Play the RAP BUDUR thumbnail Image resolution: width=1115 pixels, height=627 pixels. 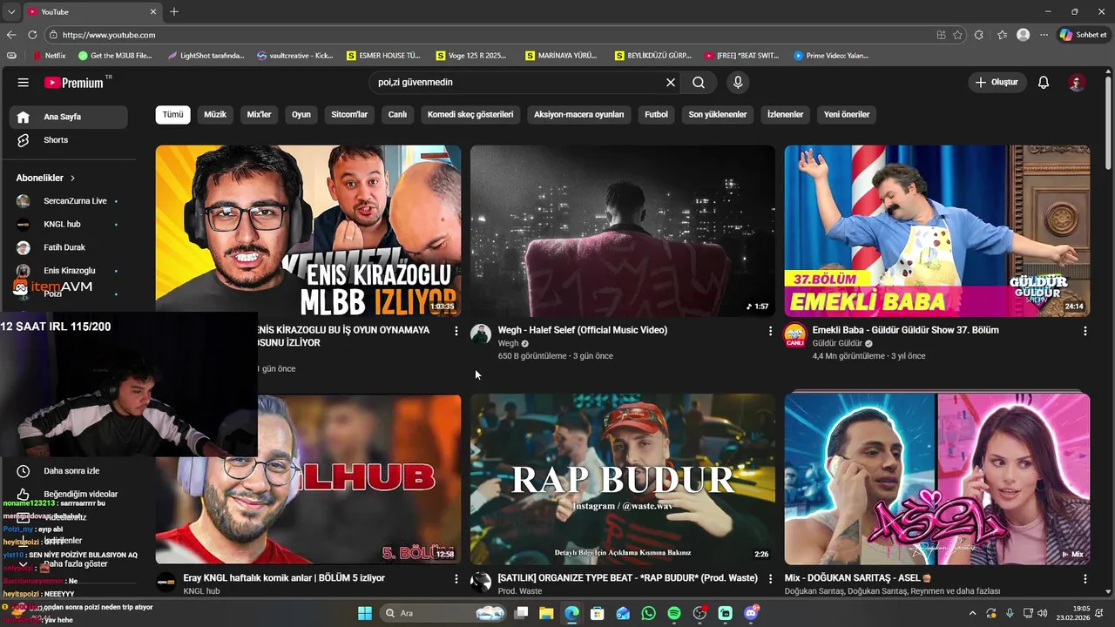623,479
